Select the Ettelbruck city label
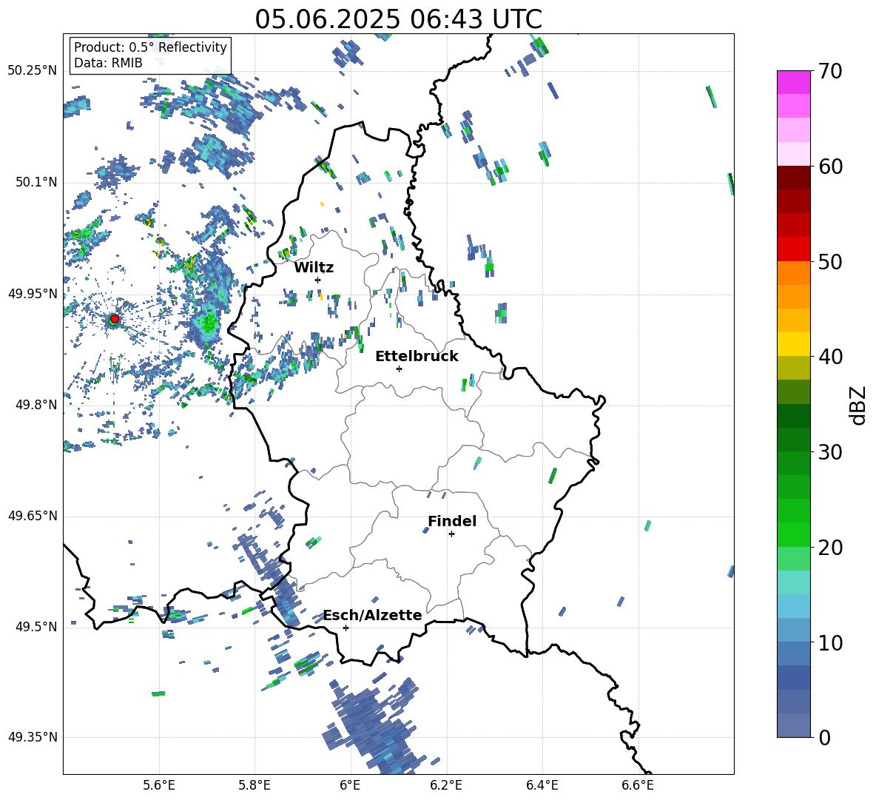This screenshot has height=800, width=876. [417, 357]
